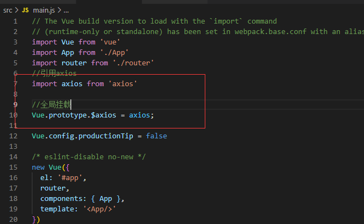Click line number 1 in the gutter
364x224 pixels.
pyautogui.click(x=15, y=21)
